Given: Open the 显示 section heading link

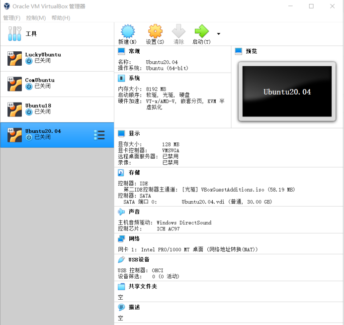Looking at the screenshot, I should 134,133.
